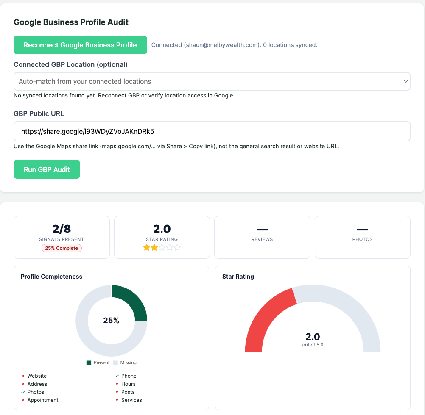
Task: Click Google Business Profile Audit heading
Action: (71, 22)
